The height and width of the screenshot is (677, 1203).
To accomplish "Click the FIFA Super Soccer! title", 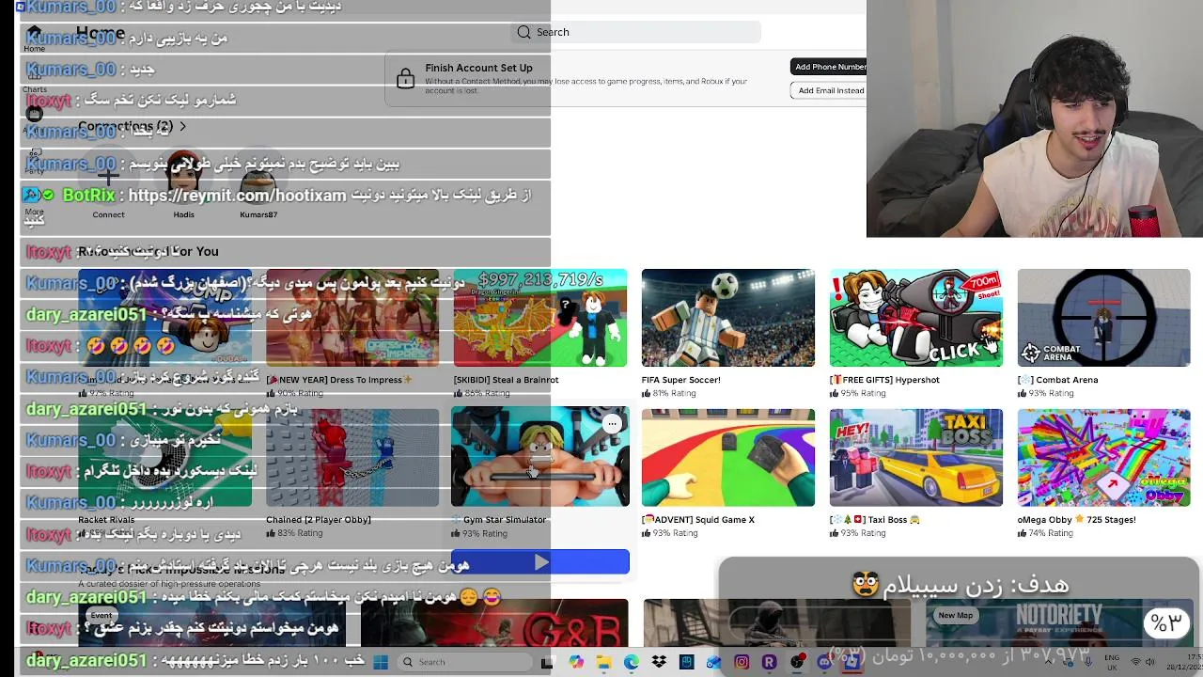I will click(680, 380).
